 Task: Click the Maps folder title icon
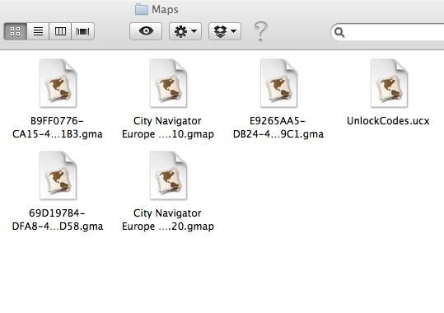pyautogui.click(x=142, y=9)
